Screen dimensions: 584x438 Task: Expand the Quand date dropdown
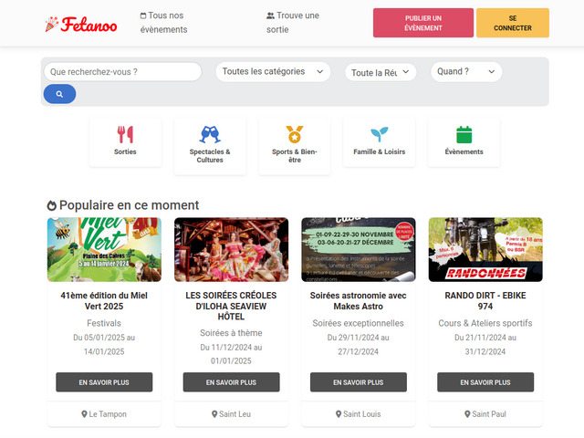coord(466,71)
